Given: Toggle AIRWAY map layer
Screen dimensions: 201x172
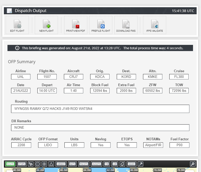Looking at the screenshot, I should pyautogui.click(x=61, y=164).
